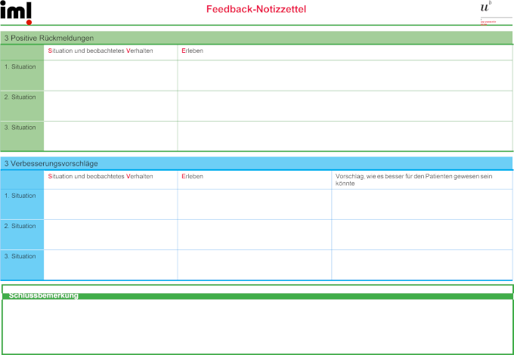
Task: Click Erleben cell for 1. Situation, Positive Rückmeldungen
Action: pos(345,76)
